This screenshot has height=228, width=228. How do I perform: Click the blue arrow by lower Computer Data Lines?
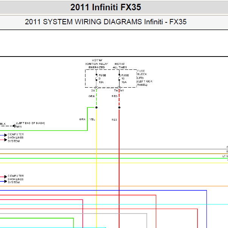(x=6, y=181)
